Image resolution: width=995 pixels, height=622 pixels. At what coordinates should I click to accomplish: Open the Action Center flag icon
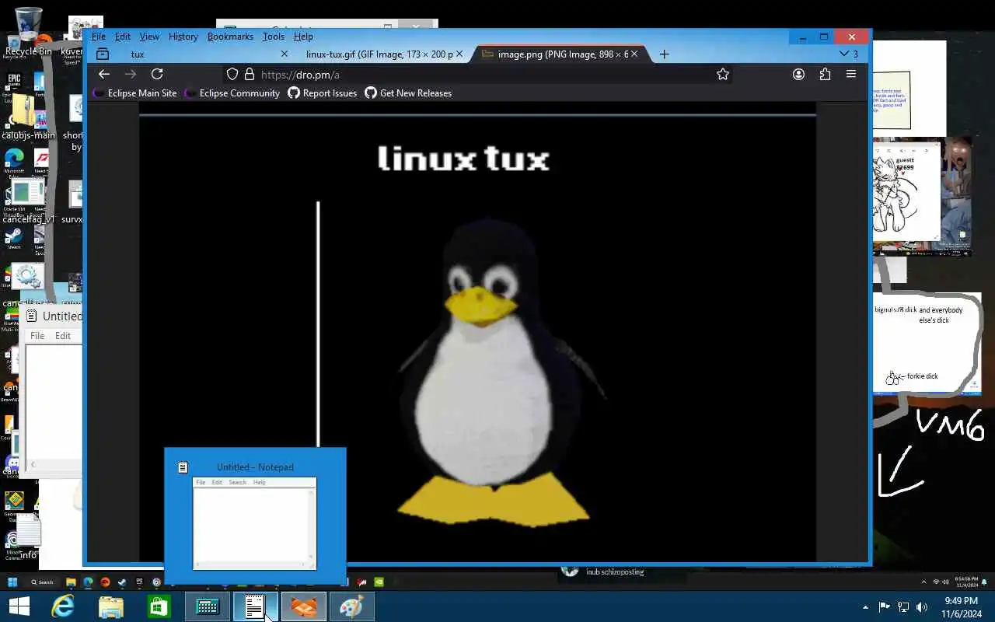coord(885,607)
